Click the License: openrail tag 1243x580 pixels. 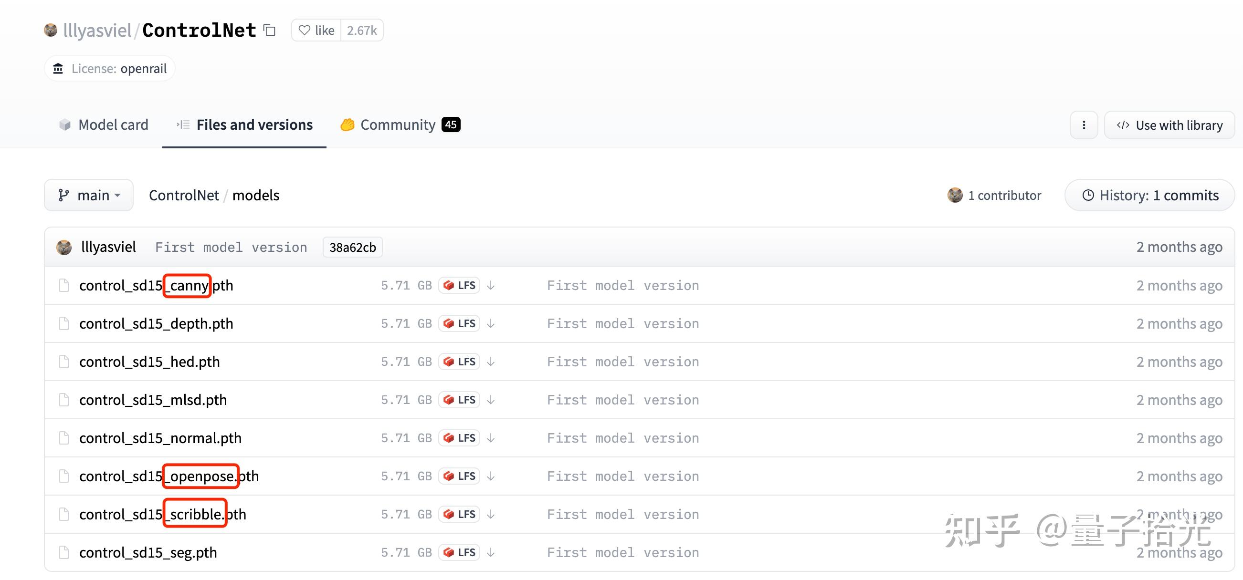(x=110, y=69)
